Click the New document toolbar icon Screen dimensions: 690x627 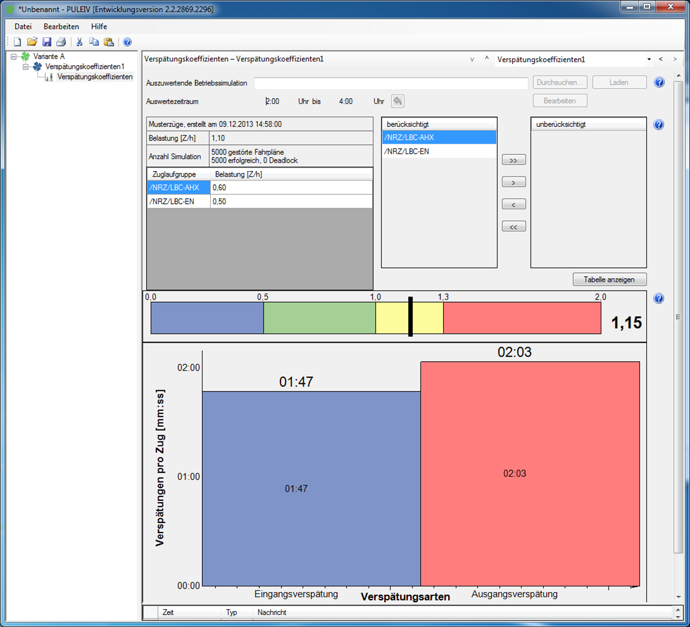(x=18, y=42)
